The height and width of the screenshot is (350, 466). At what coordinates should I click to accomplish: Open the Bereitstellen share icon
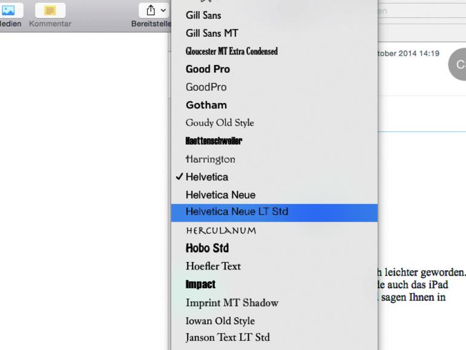point(151,10)
